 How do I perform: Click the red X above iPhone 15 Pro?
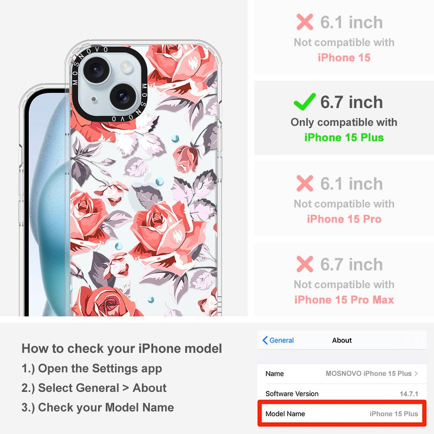[x=305, y=183]
